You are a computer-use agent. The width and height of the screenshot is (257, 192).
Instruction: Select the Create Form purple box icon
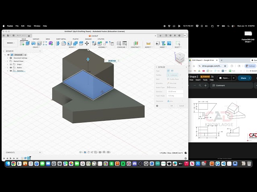point(51,43)
